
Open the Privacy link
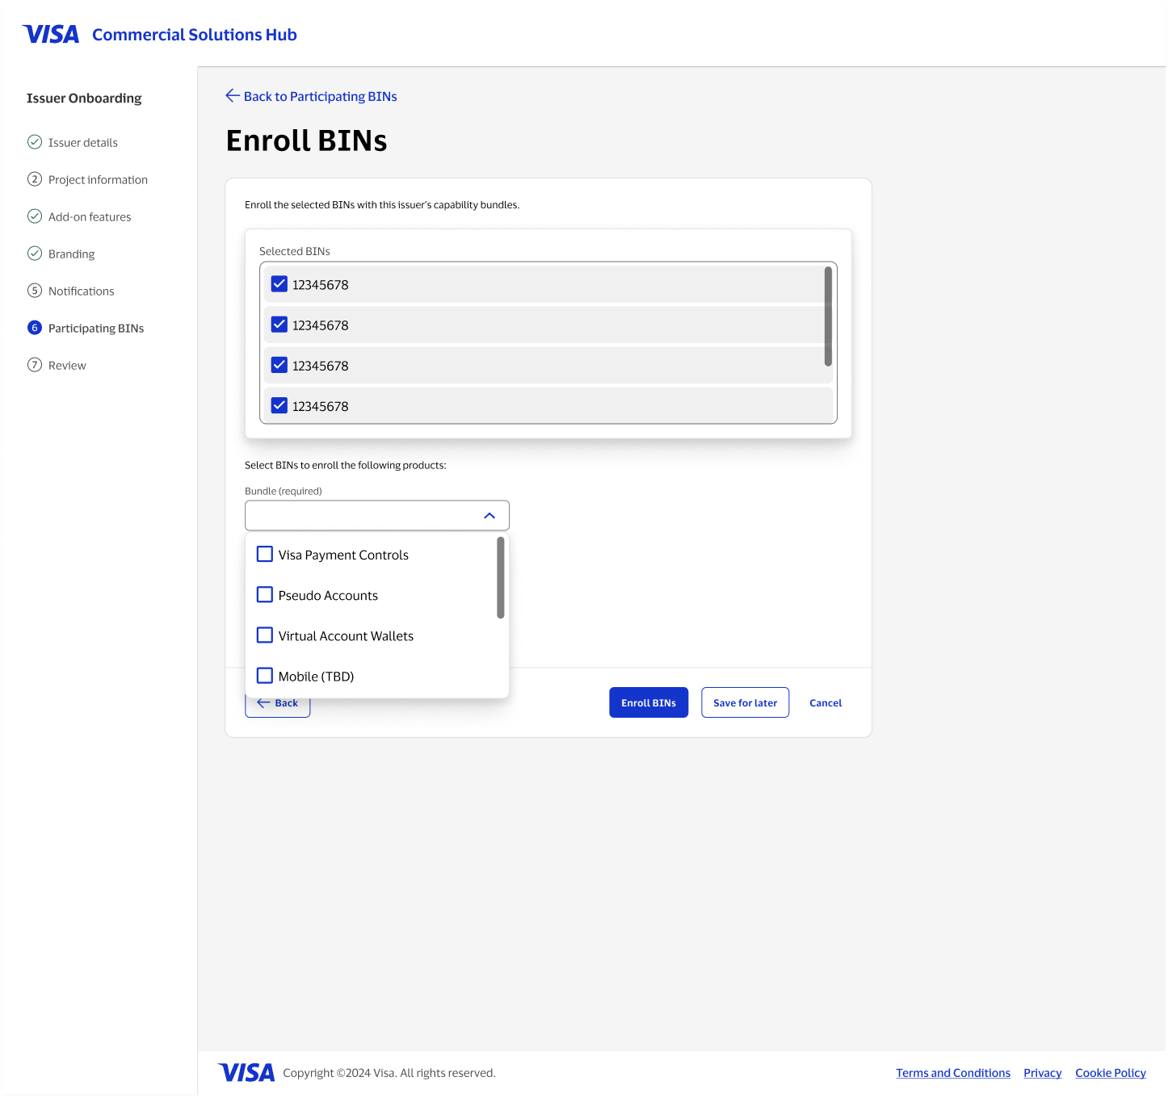click(1043, 1073)
